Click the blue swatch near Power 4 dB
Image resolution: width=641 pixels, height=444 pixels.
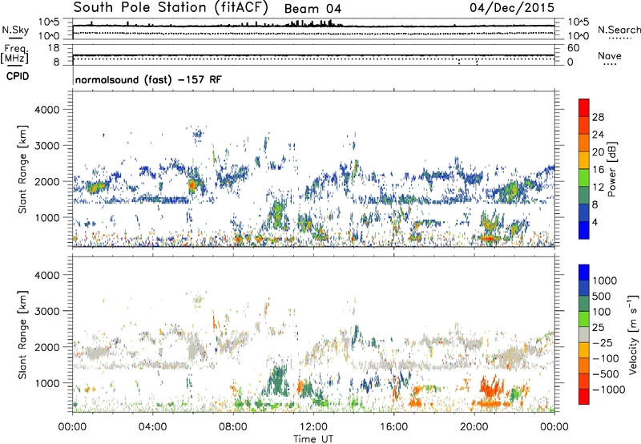(x=584, y=231)
